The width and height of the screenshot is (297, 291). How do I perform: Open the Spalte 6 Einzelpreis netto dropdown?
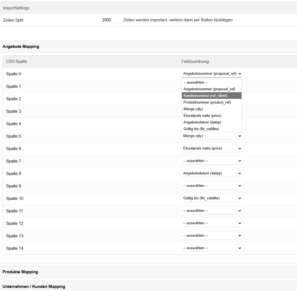211,148
